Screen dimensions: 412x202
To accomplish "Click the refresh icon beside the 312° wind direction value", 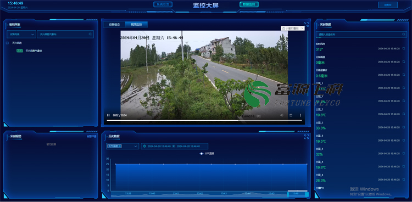I will [x=404, y=49].
